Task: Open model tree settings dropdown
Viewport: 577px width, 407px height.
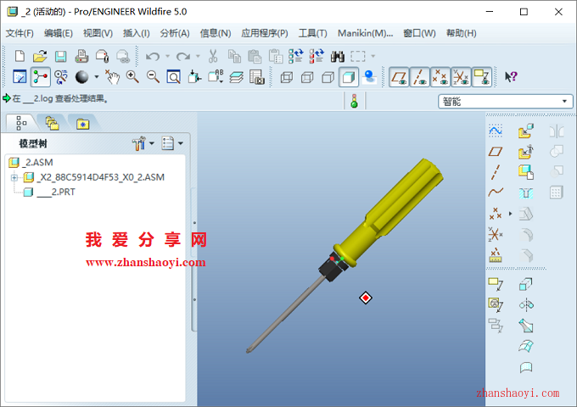Action: point(143,143)
